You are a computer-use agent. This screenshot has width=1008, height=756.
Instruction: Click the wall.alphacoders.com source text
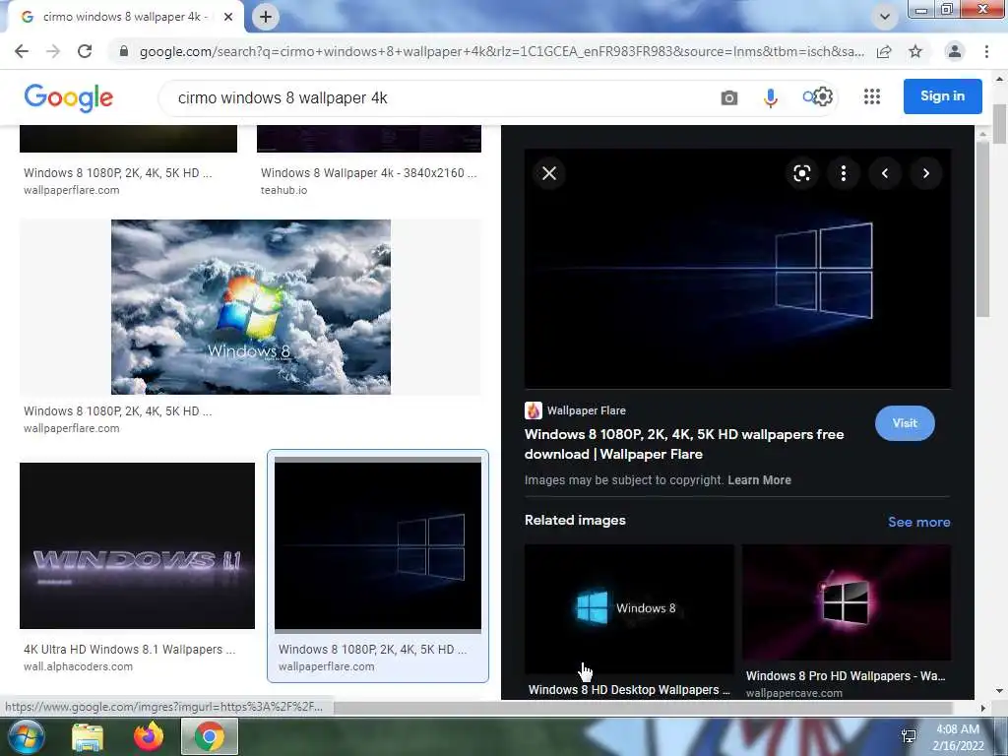point(79,666)
